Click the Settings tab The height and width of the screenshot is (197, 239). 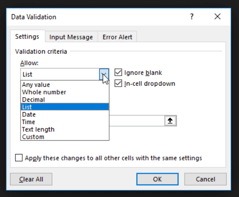[27, 37]
